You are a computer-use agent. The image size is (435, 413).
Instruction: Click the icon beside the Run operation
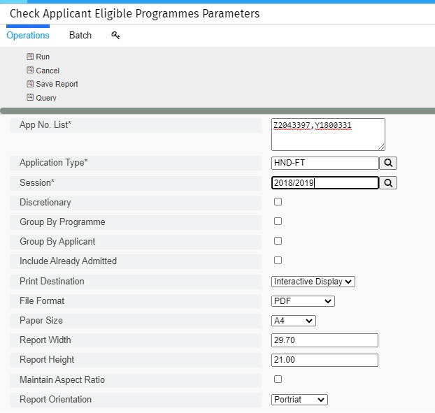pos(30,57)
